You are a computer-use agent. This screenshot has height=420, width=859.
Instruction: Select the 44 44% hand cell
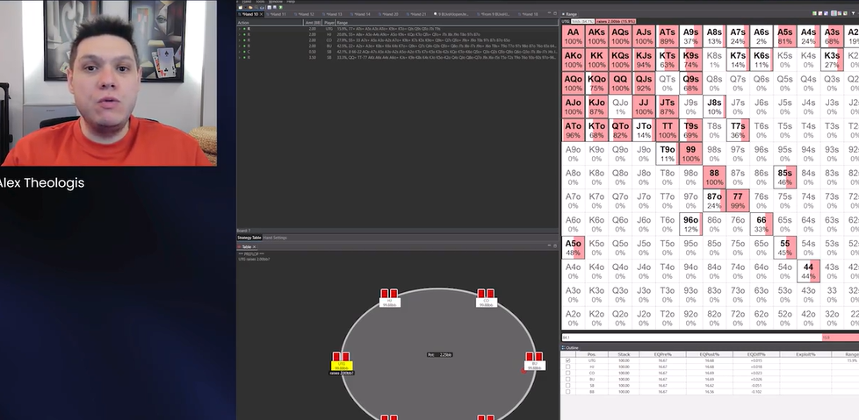[808, 271]
